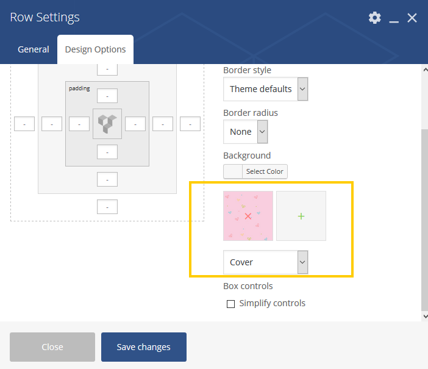Viewport: 428px width, 369px height.
Task: Click the gray Close button
Action: pos(52,347)
